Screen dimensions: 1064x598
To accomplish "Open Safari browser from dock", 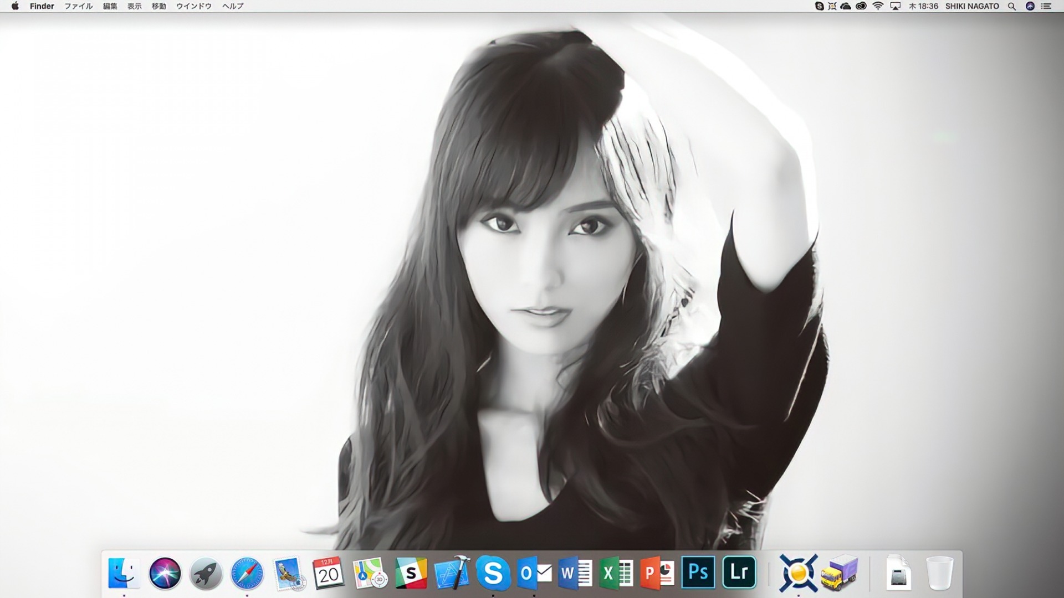I will 247,573.
